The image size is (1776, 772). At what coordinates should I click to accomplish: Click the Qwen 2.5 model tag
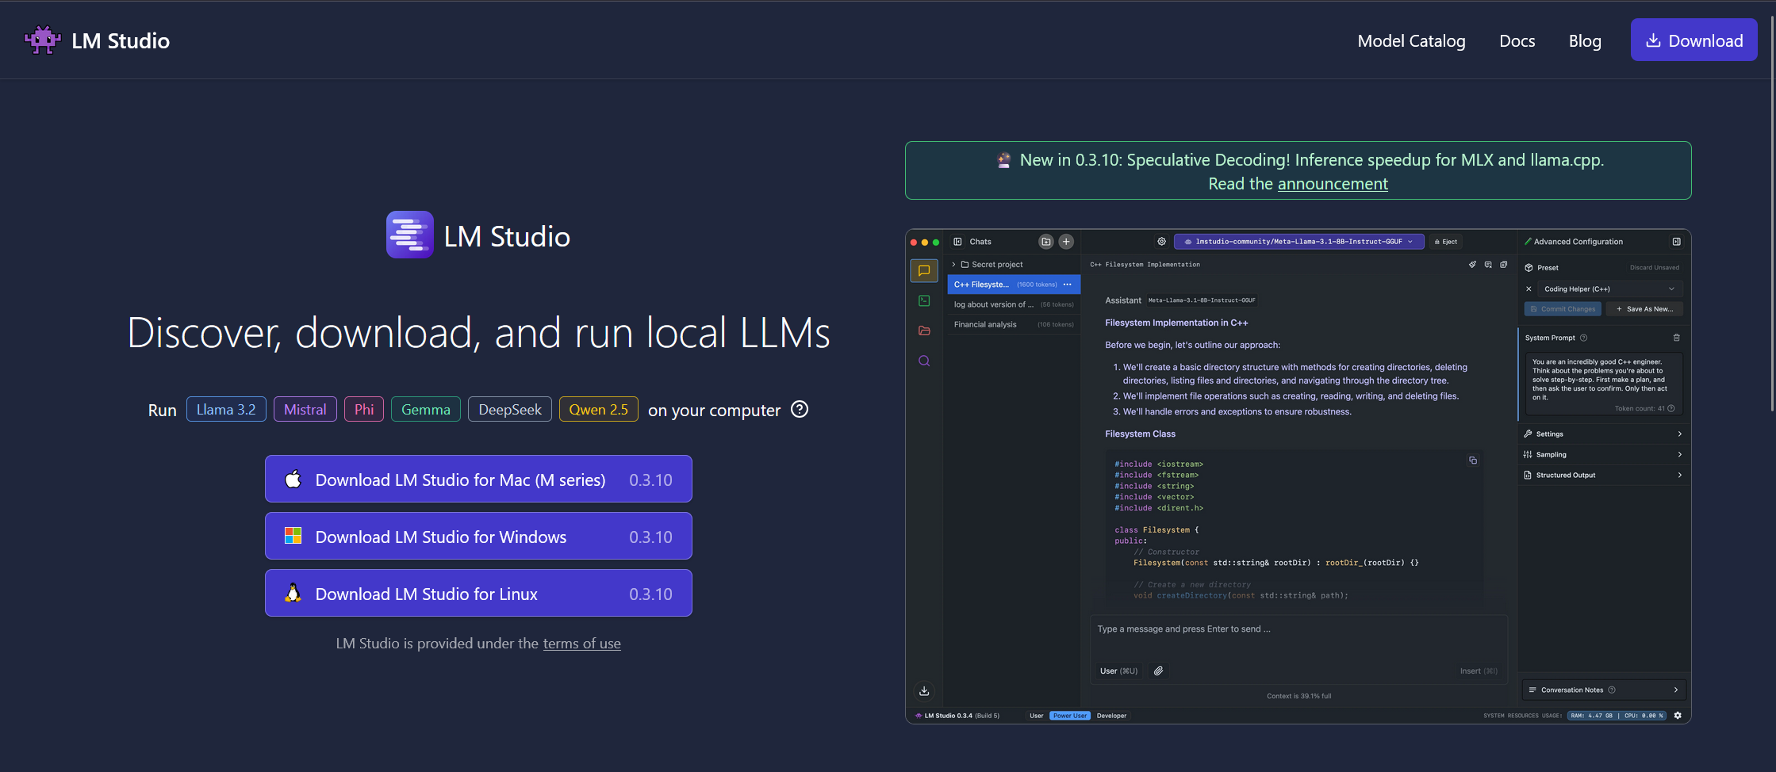(x=599, y=409)
